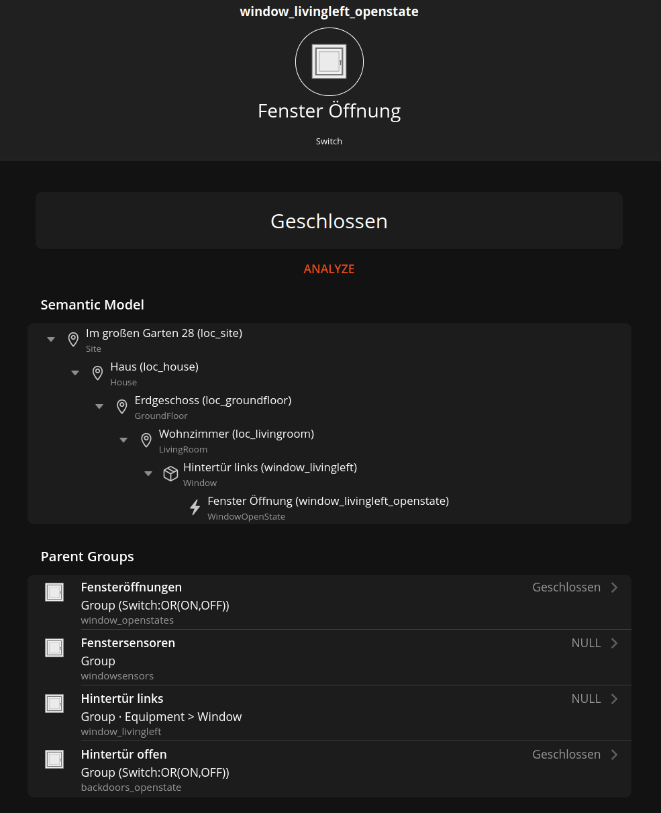Open the Fensteröffnungen parent group chevron
661x813 pixels.
(x=614, y=587)
